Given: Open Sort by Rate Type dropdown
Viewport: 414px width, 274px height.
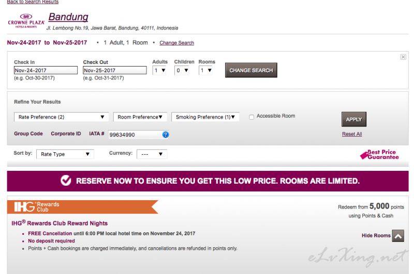Looking at the screenshot, I should tap(65, 154).
